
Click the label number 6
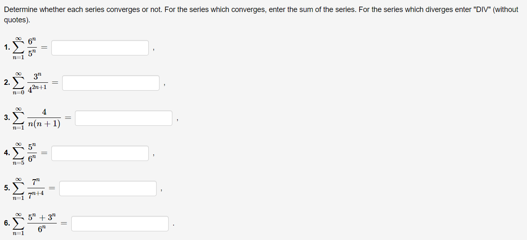(x=6, y=223)
